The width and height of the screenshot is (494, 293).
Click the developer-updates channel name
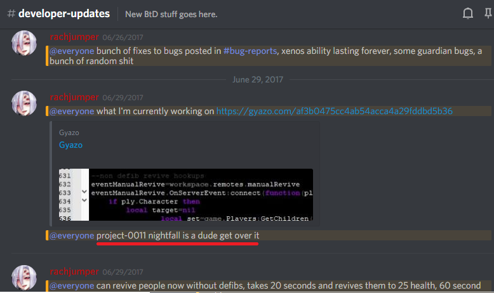click(64, 13)
